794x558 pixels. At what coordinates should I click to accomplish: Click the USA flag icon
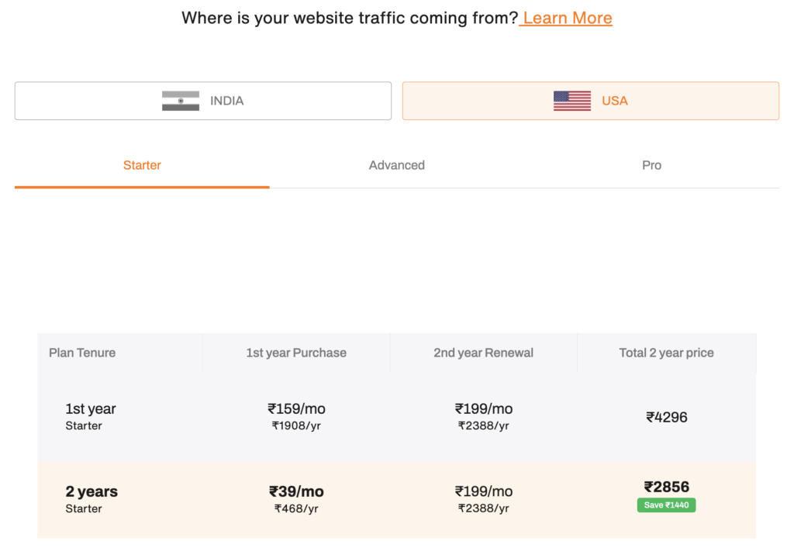(x=571, y=101)
